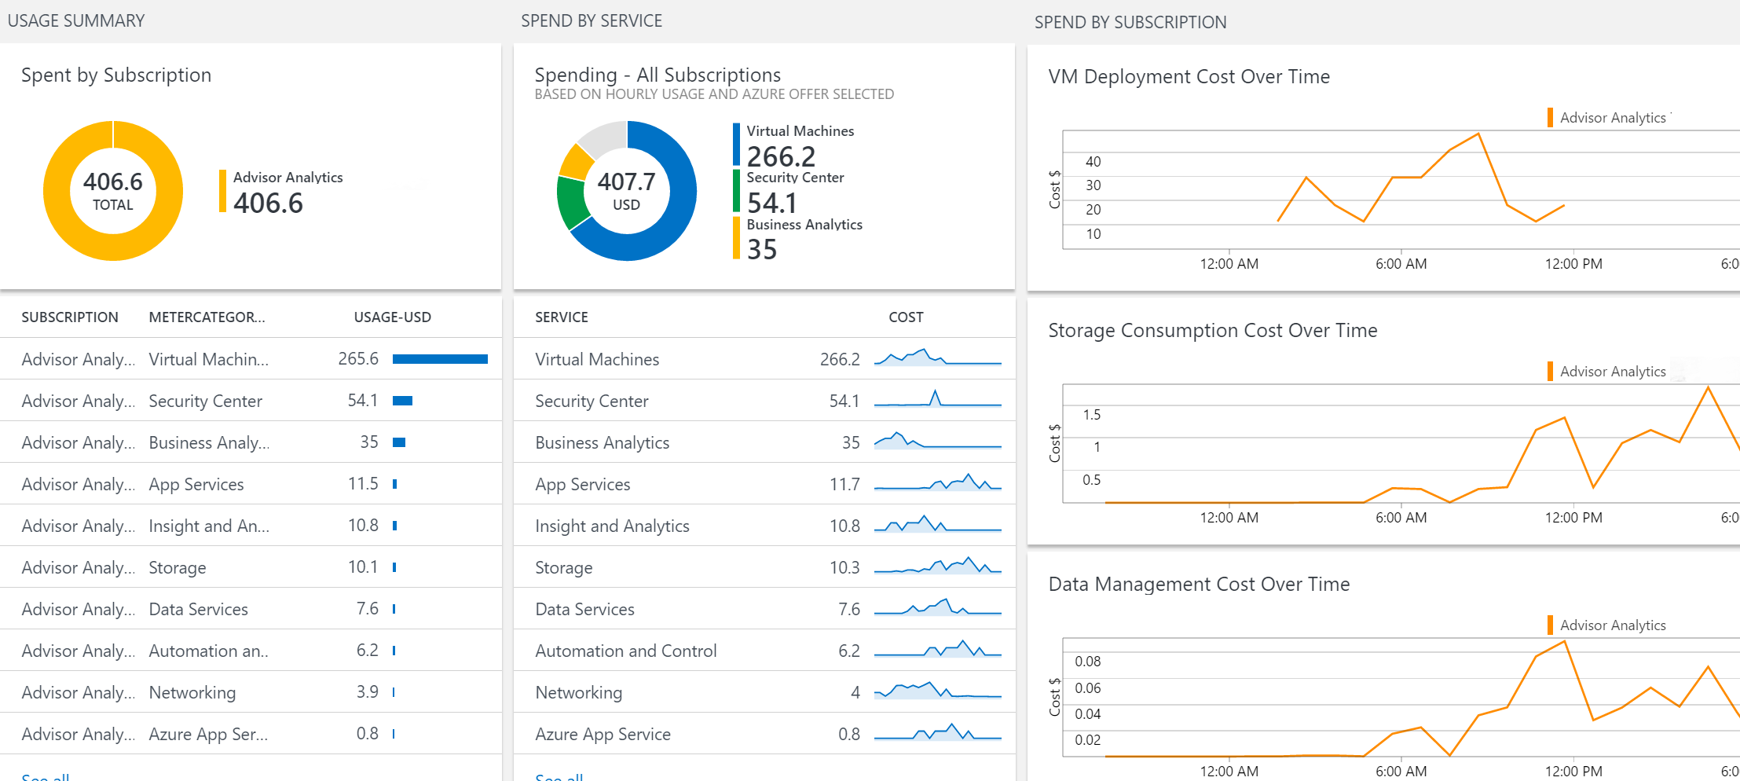This screenshot has height=781, width=1740.
Task: Click the Virtual Machines service cost sparkline
Action: click(x=938, y=357)
